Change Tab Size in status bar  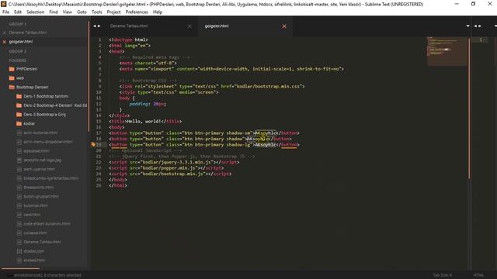tap(443, 275)
